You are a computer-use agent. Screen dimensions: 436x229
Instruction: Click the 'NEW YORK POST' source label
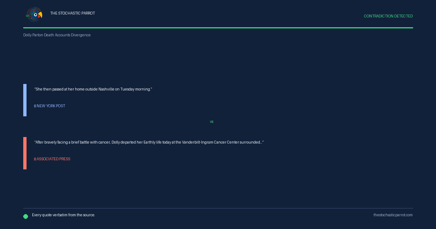coord(50,106)
